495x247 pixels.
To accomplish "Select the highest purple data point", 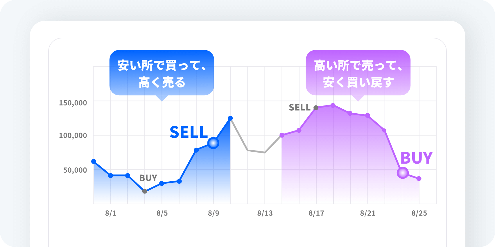I will coord(333,105).
